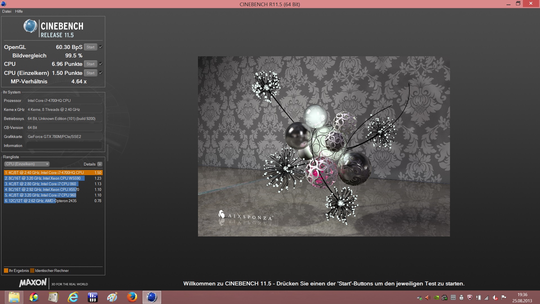Viewport: 540px width, 304px height.
Task: Click the OpenGL score 60.30 BpS
Action: (x=69, y=47)
